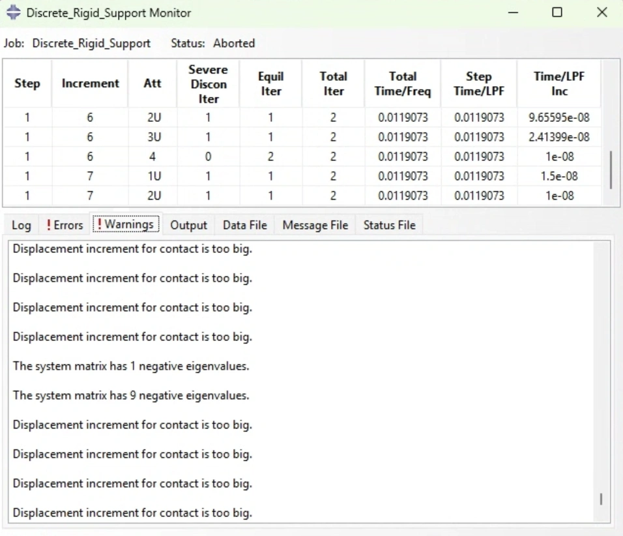Open the Log tab
The width and height of the screenshot is (623, 536).
coord(21,225)
